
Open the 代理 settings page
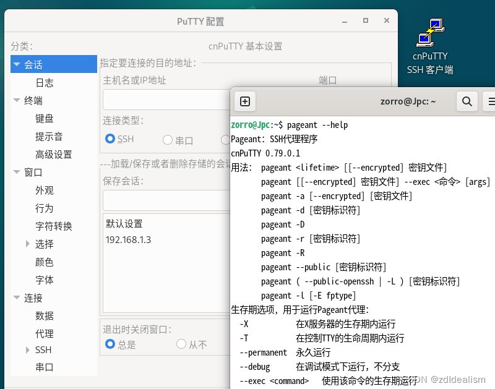point(45,333)
